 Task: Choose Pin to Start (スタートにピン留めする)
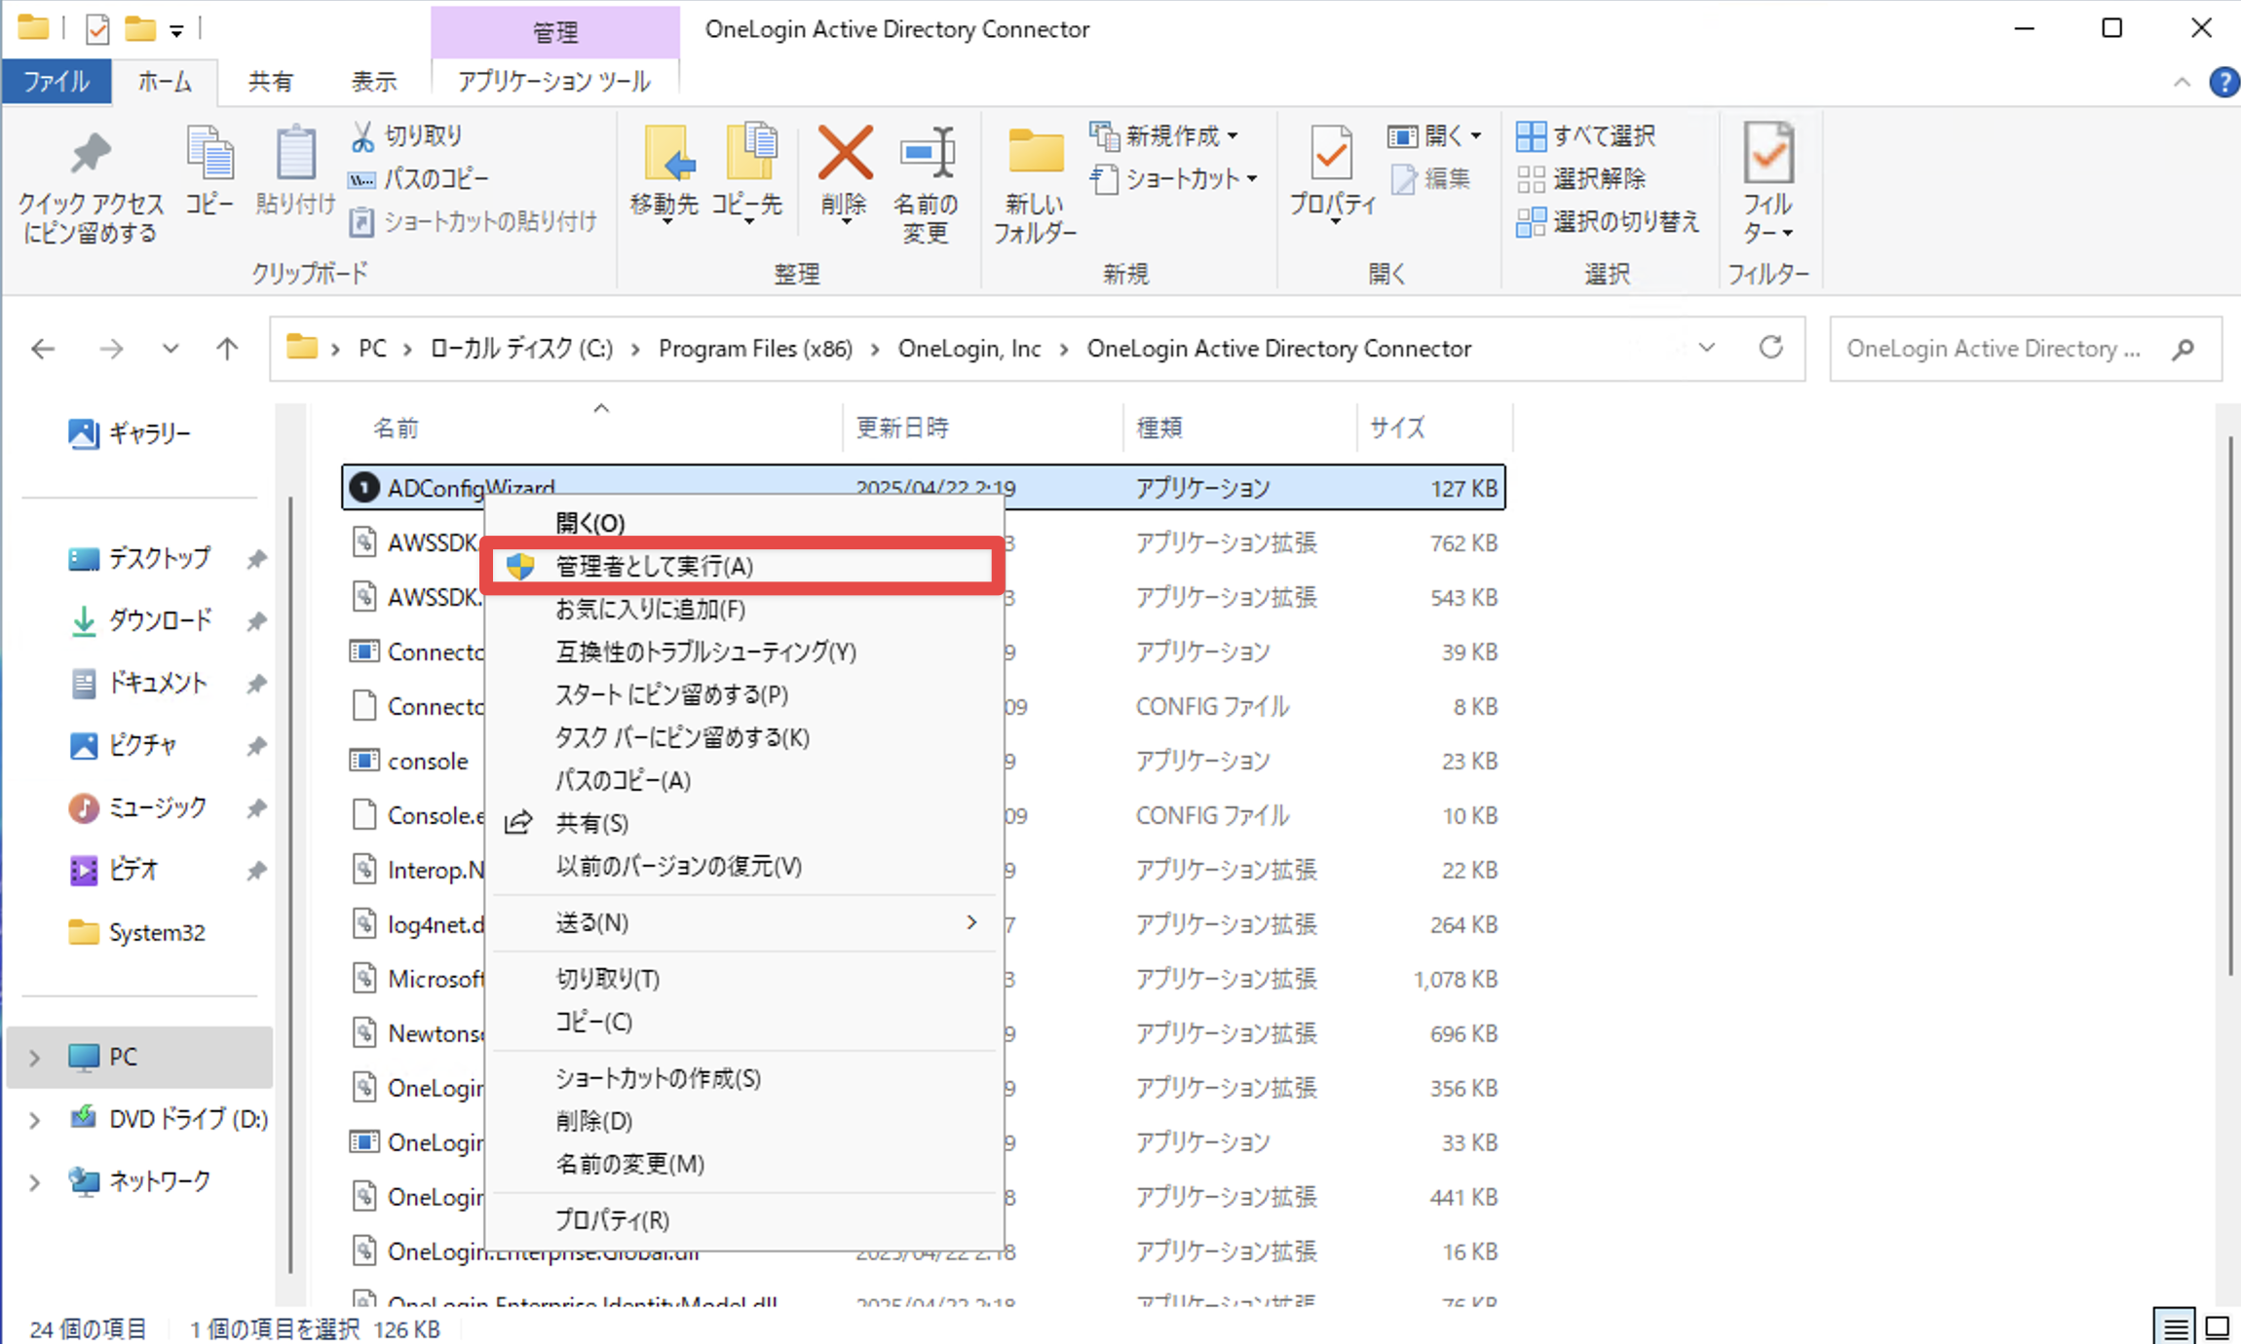click(742, 694)
